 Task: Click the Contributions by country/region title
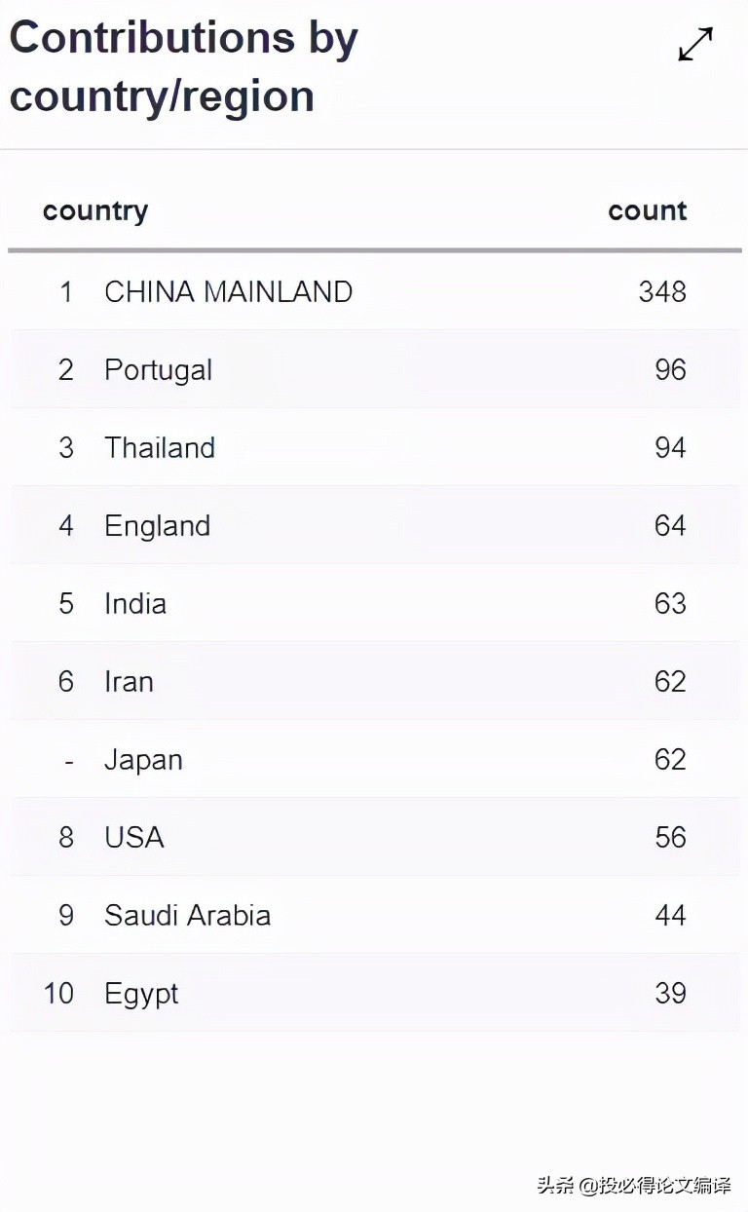click(x=184, y=67)
